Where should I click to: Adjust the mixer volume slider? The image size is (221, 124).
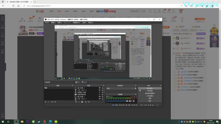point(117,101)
